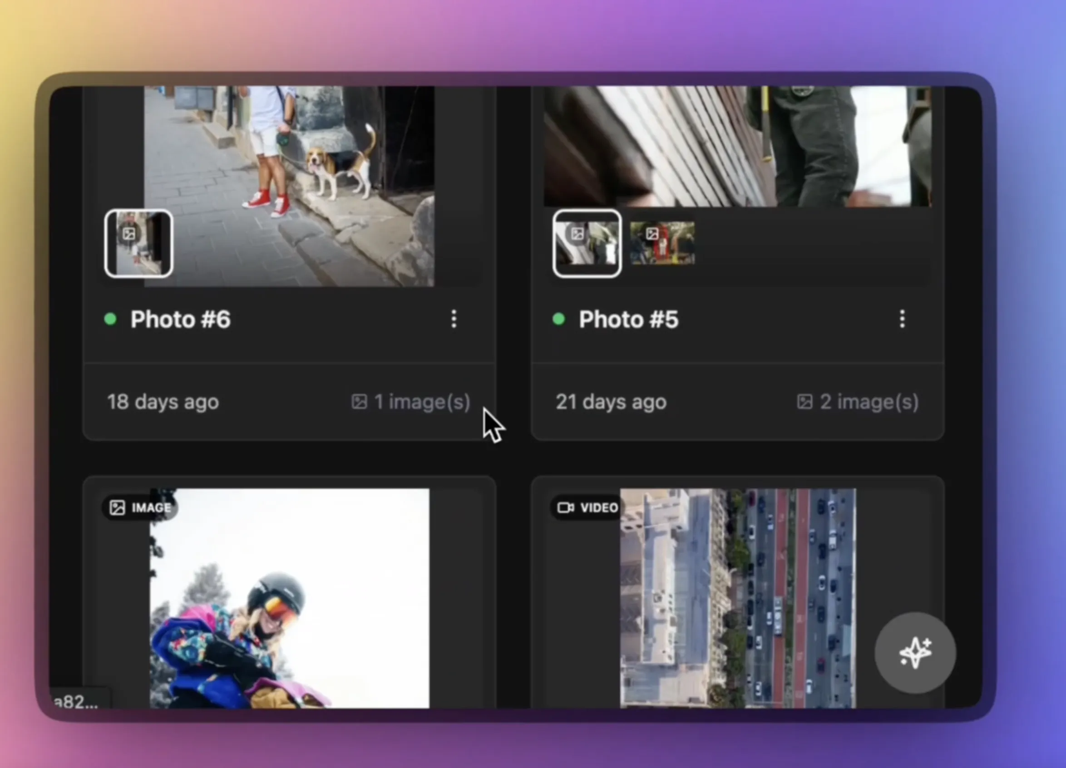Click the IMAGE type badge

pyautogui.click(x=139, y=507)
